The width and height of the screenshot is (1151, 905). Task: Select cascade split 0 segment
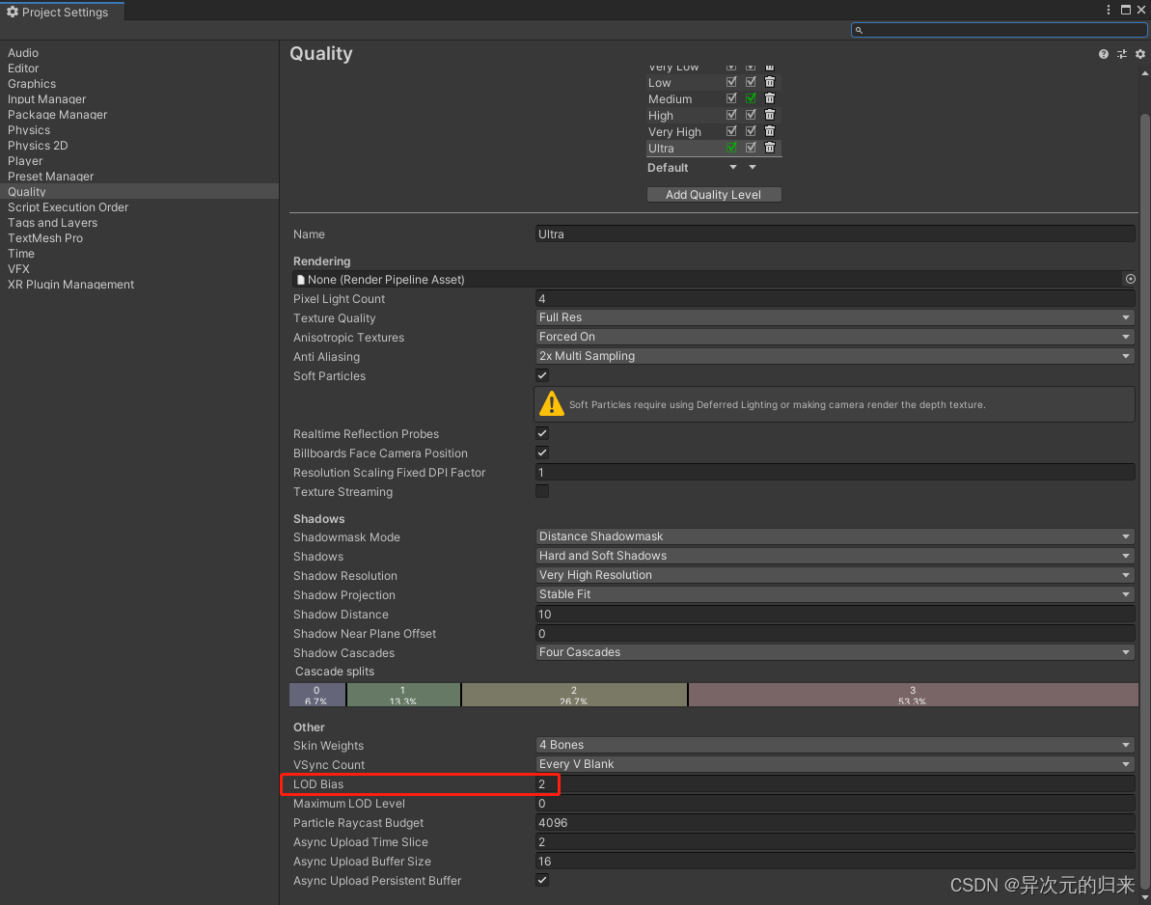tap(317, 695)
